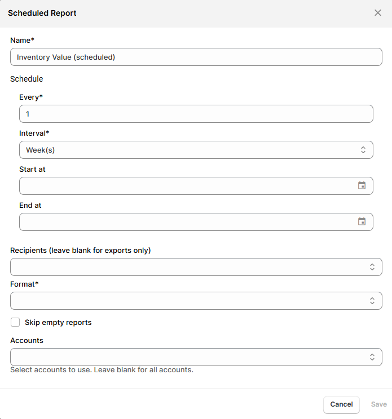
Task: Expand the Interval dropdown showing Week(s)
Action: [x=186, y=150]
